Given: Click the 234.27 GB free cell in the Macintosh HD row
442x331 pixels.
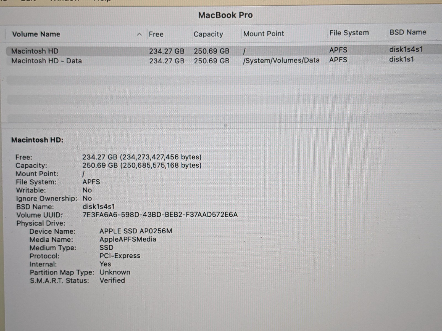Looking at the screenshot, I should (x=167, y=51).
